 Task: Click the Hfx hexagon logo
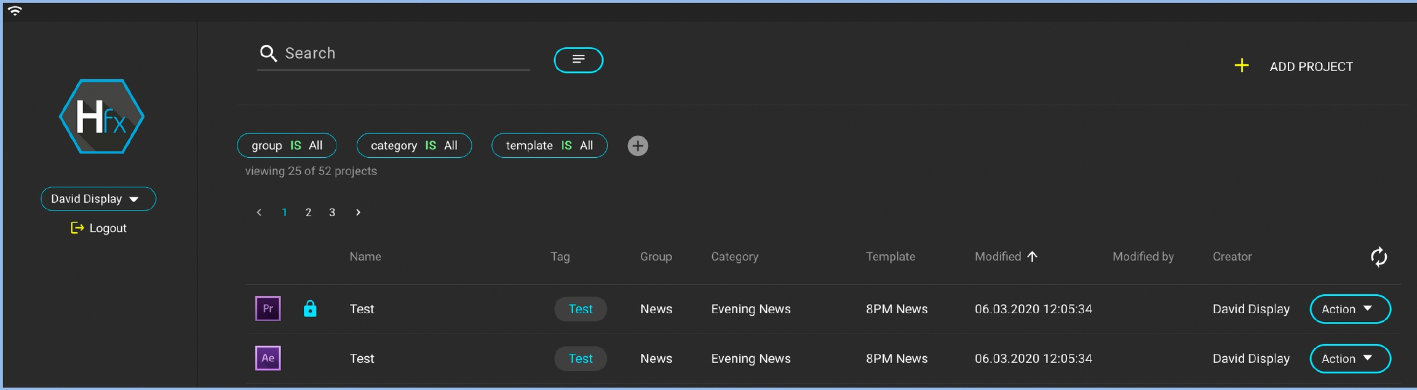101,117
